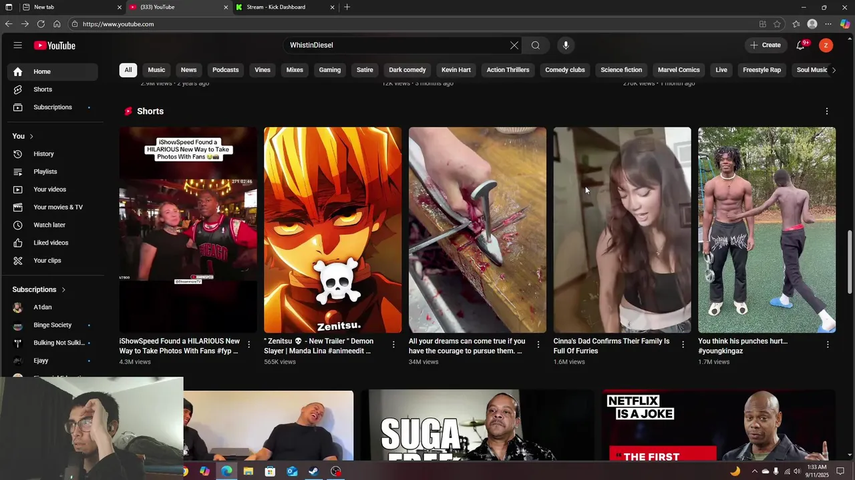Screen dimensions: 855x480
Task: Select the News filter chip
Action: (189, 70)
